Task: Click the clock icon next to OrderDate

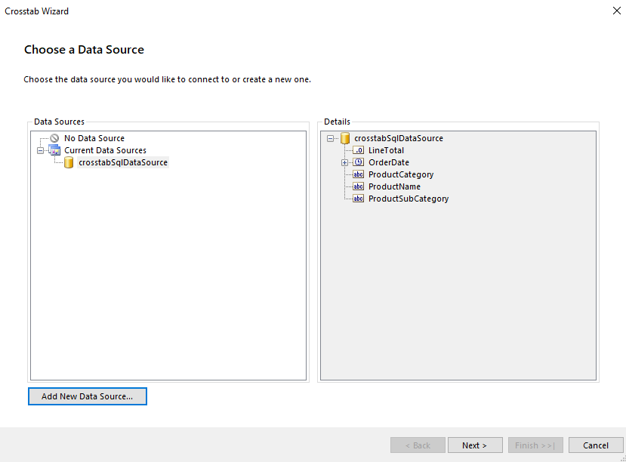Action: coord(358,162)
